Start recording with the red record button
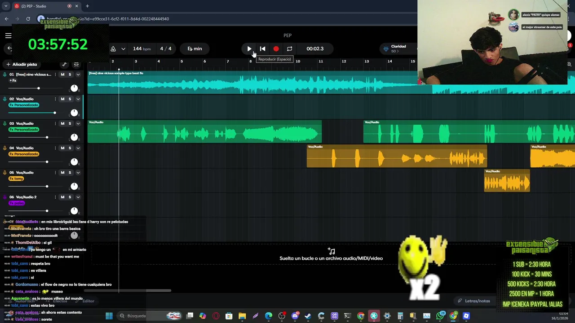The width and height of the screenshot is (575, 323). (276, 48)
